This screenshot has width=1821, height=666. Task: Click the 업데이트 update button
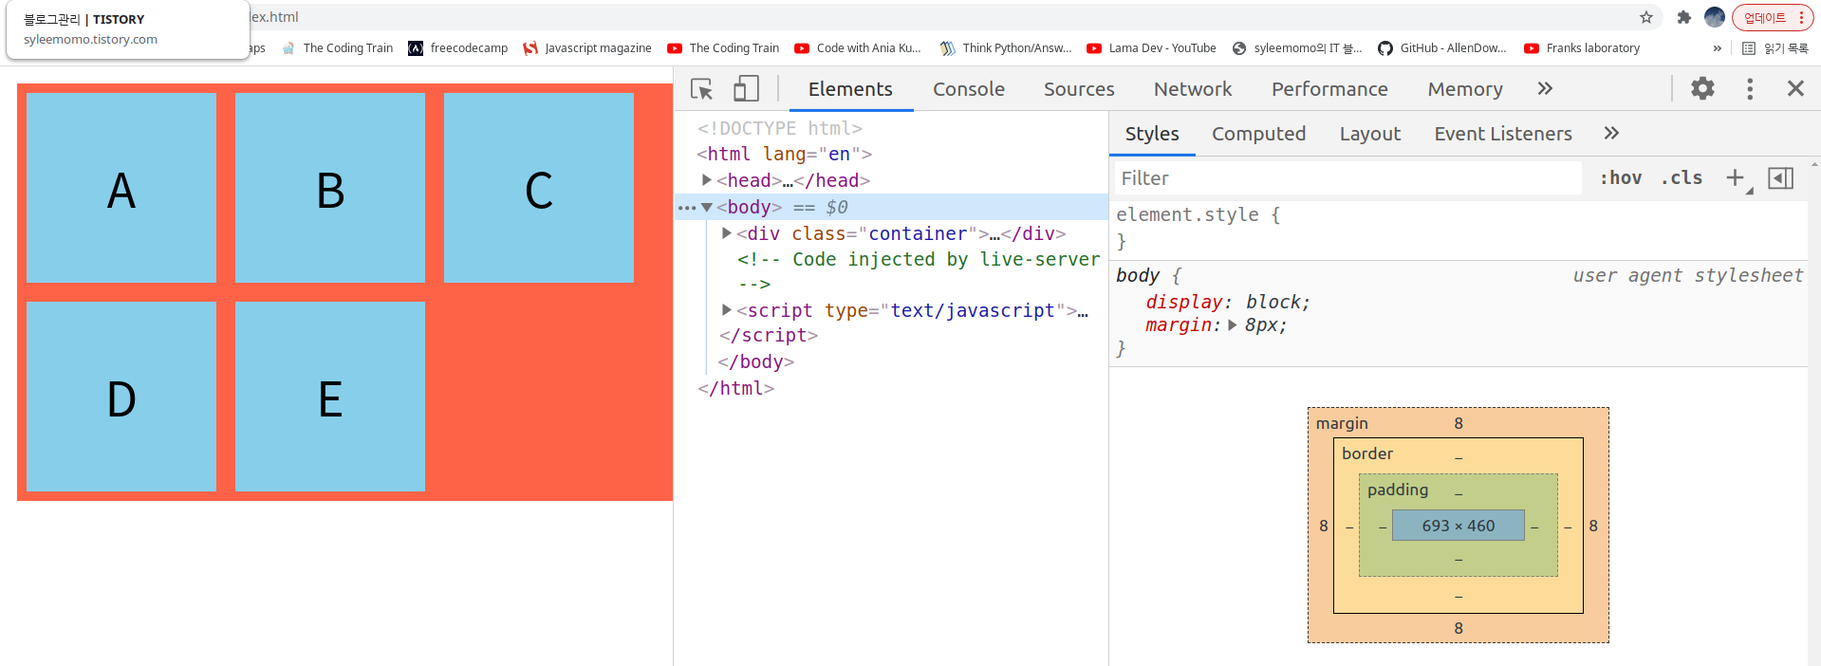coord(1773,17)
